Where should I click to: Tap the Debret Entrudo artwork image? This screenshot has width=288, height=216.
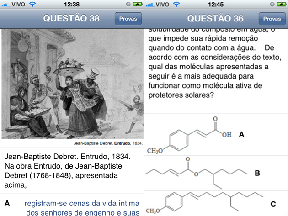73,84
